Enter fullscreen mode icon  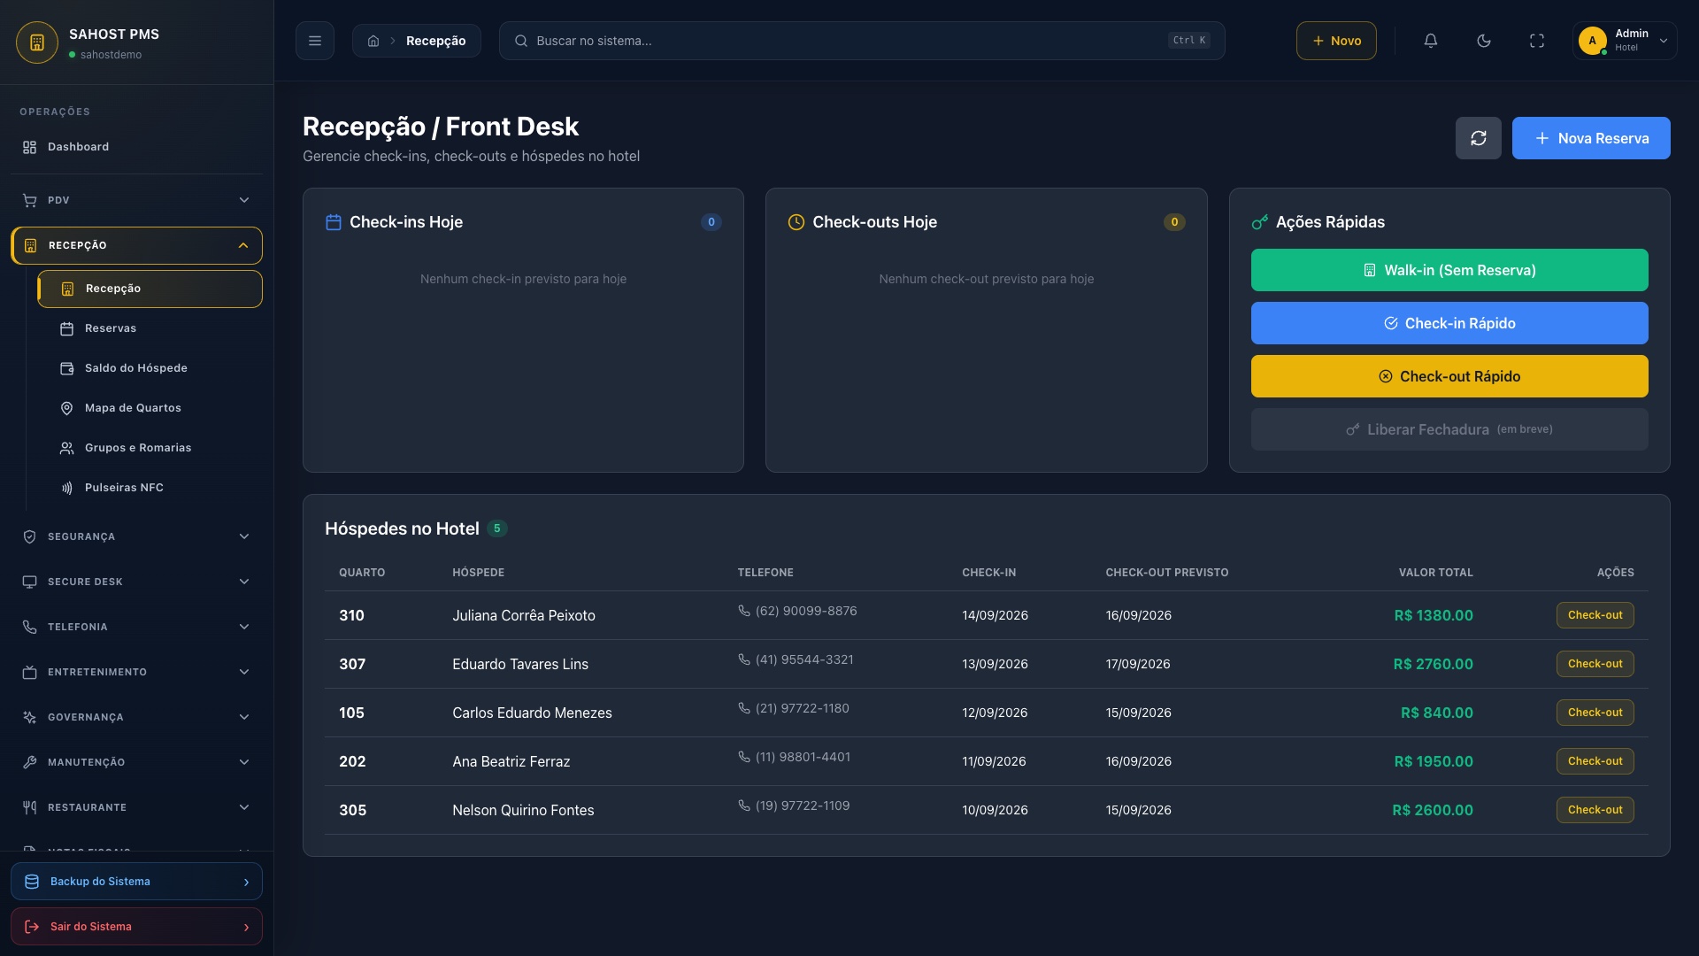pos(1537,41)
